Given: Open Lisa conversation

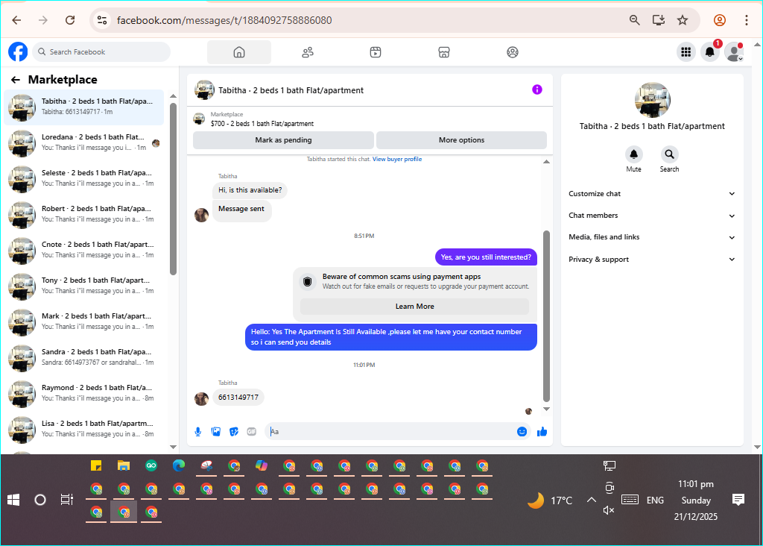Looking at the screenshot, I should point(84,430).
